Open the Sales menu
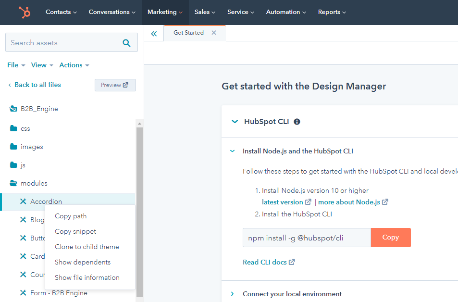458x302 pixels. (x=205, y=12)
